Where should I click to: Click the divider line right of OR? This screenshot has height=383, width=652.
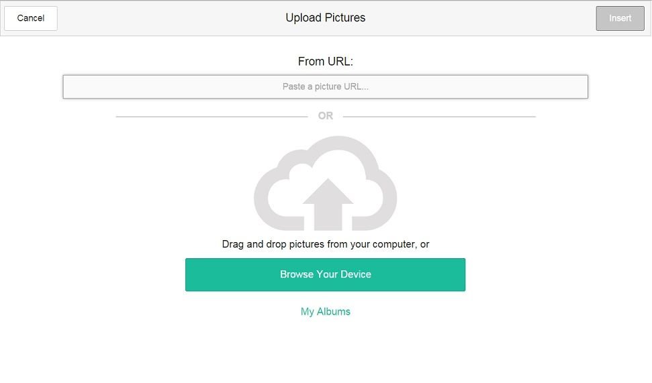pos(439,117)
